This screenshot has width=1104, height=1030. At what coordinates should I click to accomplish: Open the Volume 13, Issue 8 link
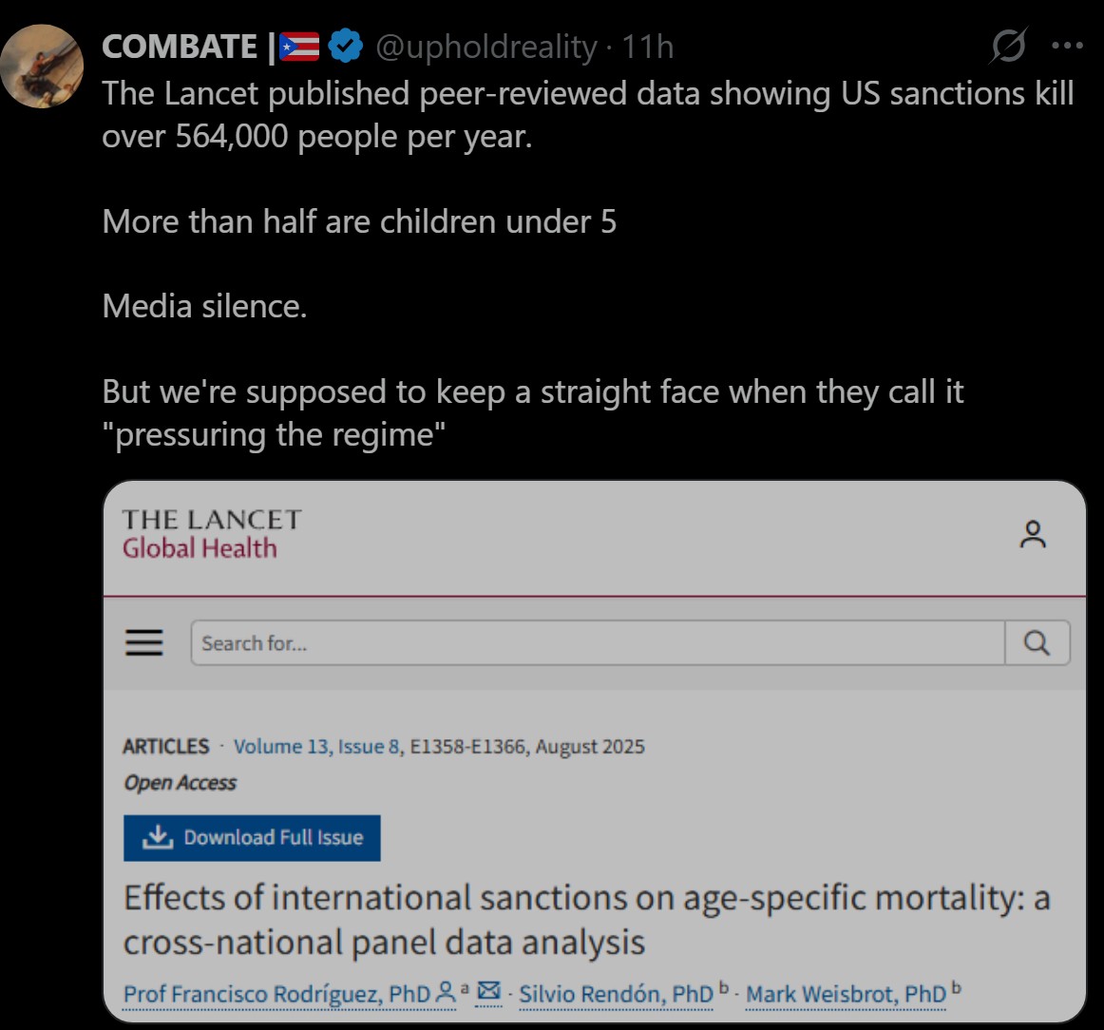coord(317,747)
